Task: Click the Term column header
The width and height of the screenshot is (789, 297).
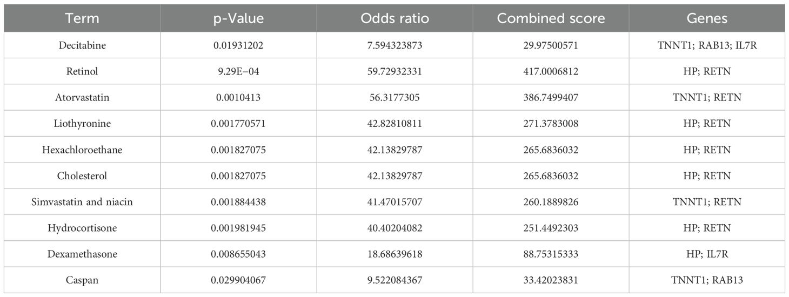Action: point(82,18)
